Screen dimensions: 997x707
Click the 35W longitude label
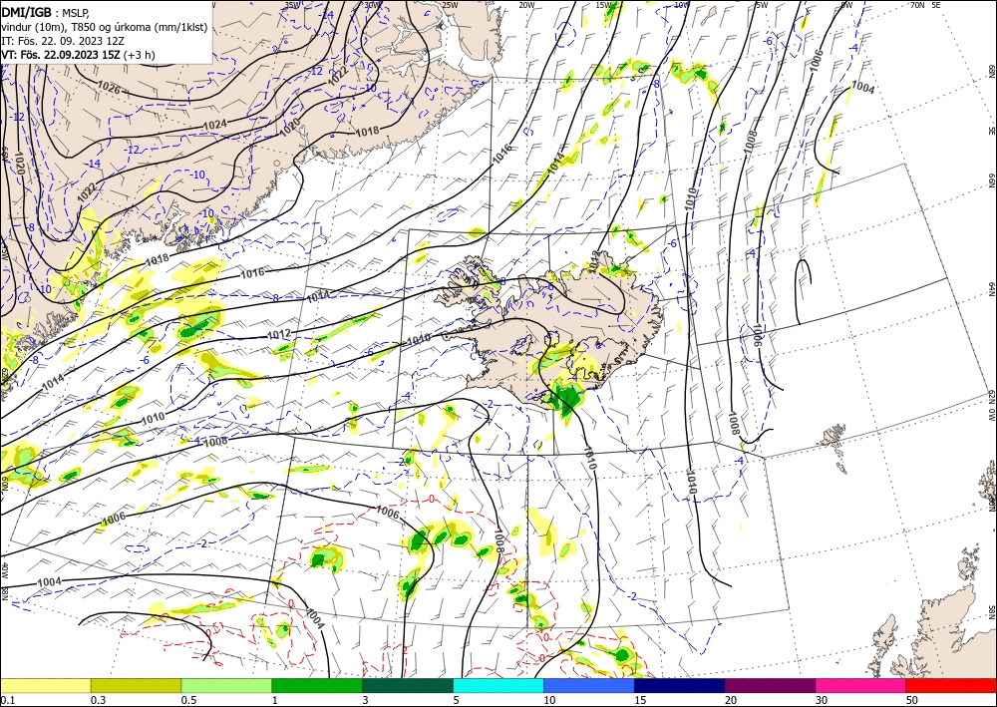292,5
